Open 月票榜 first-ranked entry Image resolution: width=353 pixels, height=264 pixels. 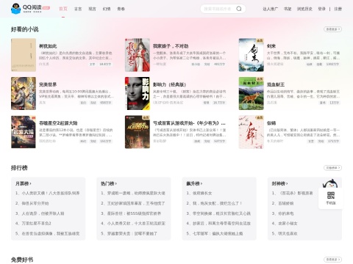click(x=47, y=193)
